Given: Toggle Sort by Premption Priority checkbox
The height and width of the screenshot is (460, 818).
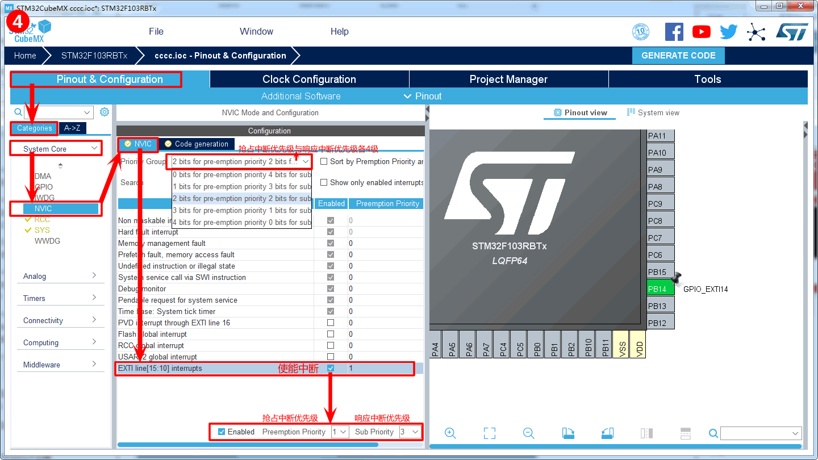Looking at the screenshot, I should tap(324, 161).
